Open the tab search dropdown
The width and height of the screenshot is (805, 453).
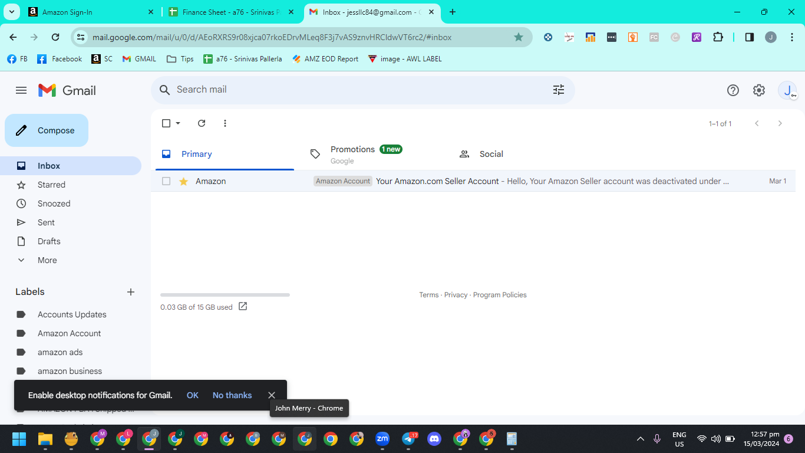click(12, 12)
